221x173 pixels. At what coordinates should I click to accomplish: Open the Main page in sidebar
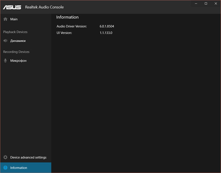pyautogui.click(x=26, y=19)
